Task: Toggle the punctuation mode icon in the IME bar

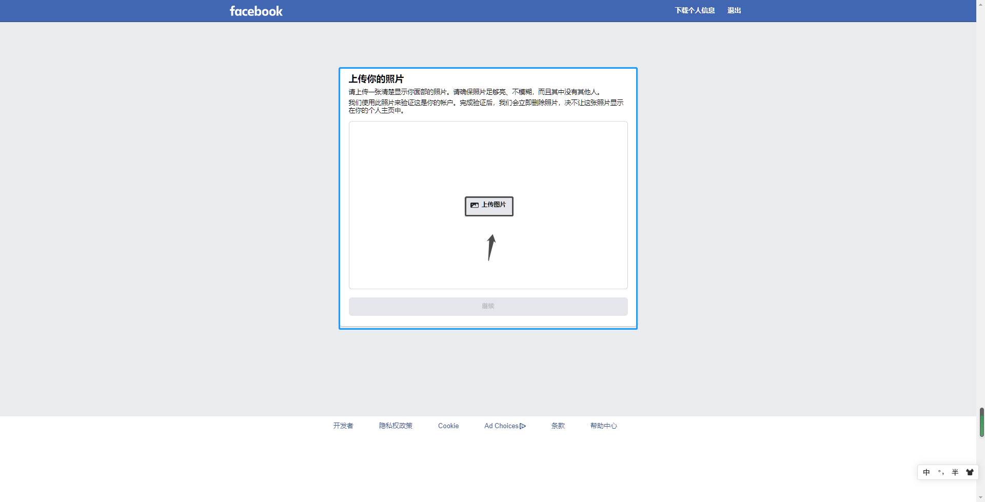Action: 941,472
